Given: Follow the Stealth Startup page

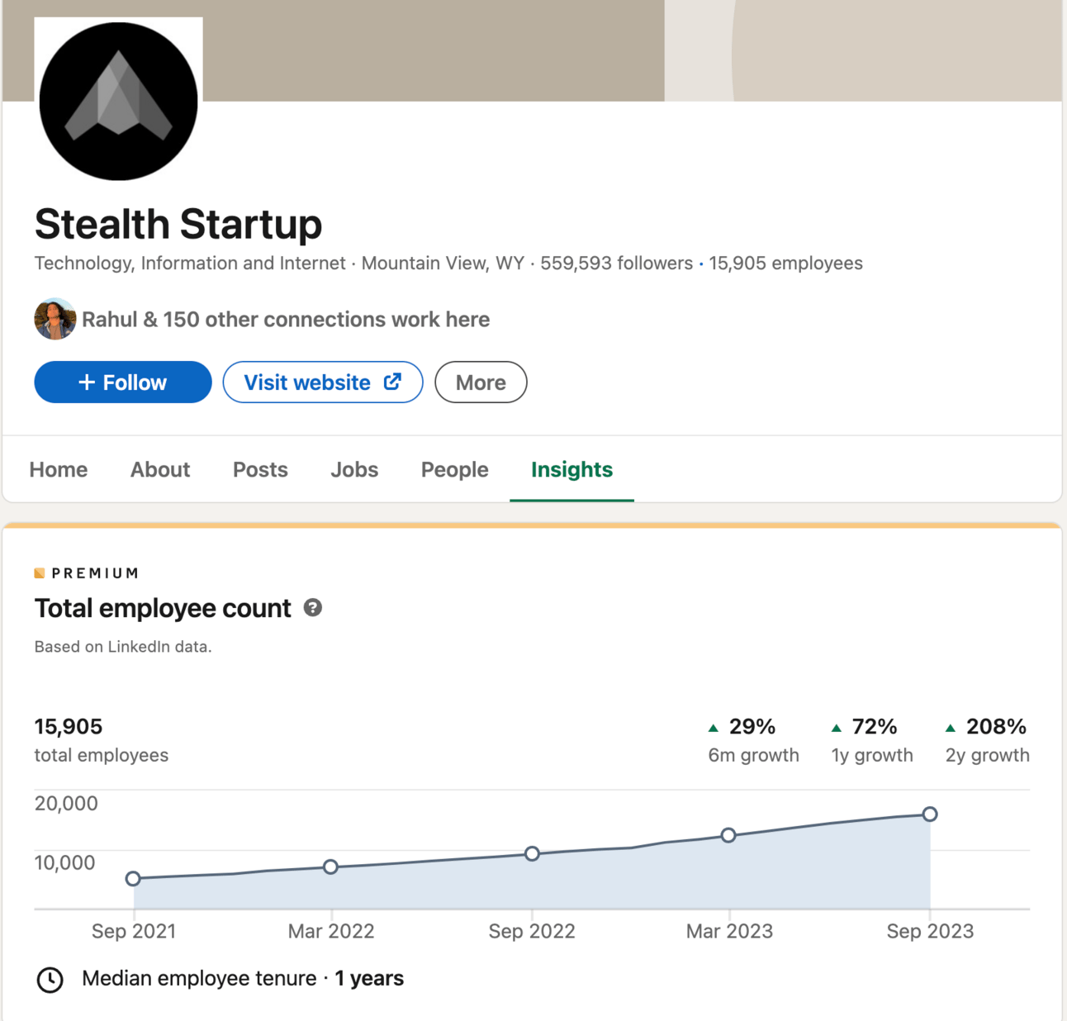Looking at the screenshot, I should click(x=123, y=382).
